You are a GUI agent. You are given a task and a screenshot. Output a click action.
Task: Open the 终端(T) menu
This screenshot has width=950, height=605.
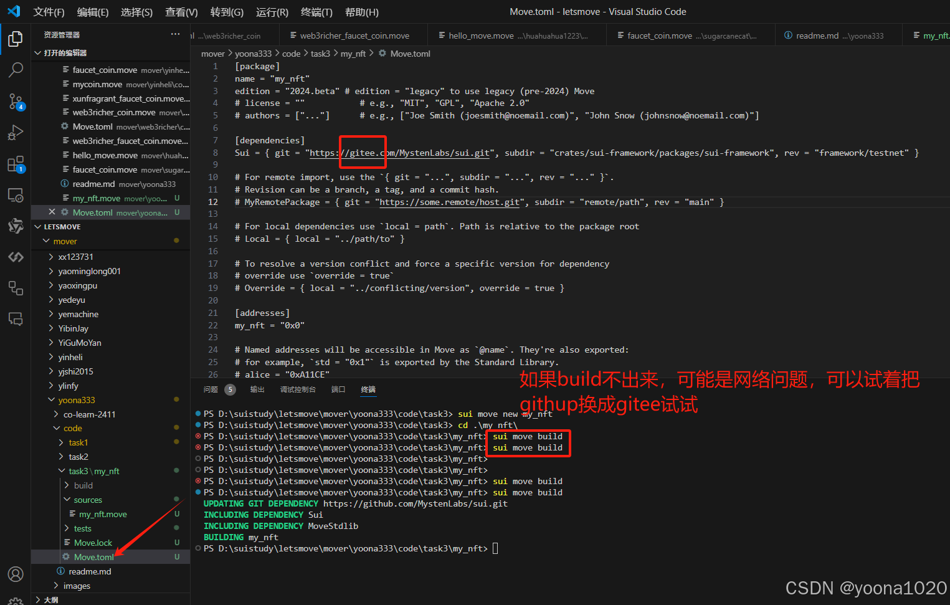[x=316, y=12]
